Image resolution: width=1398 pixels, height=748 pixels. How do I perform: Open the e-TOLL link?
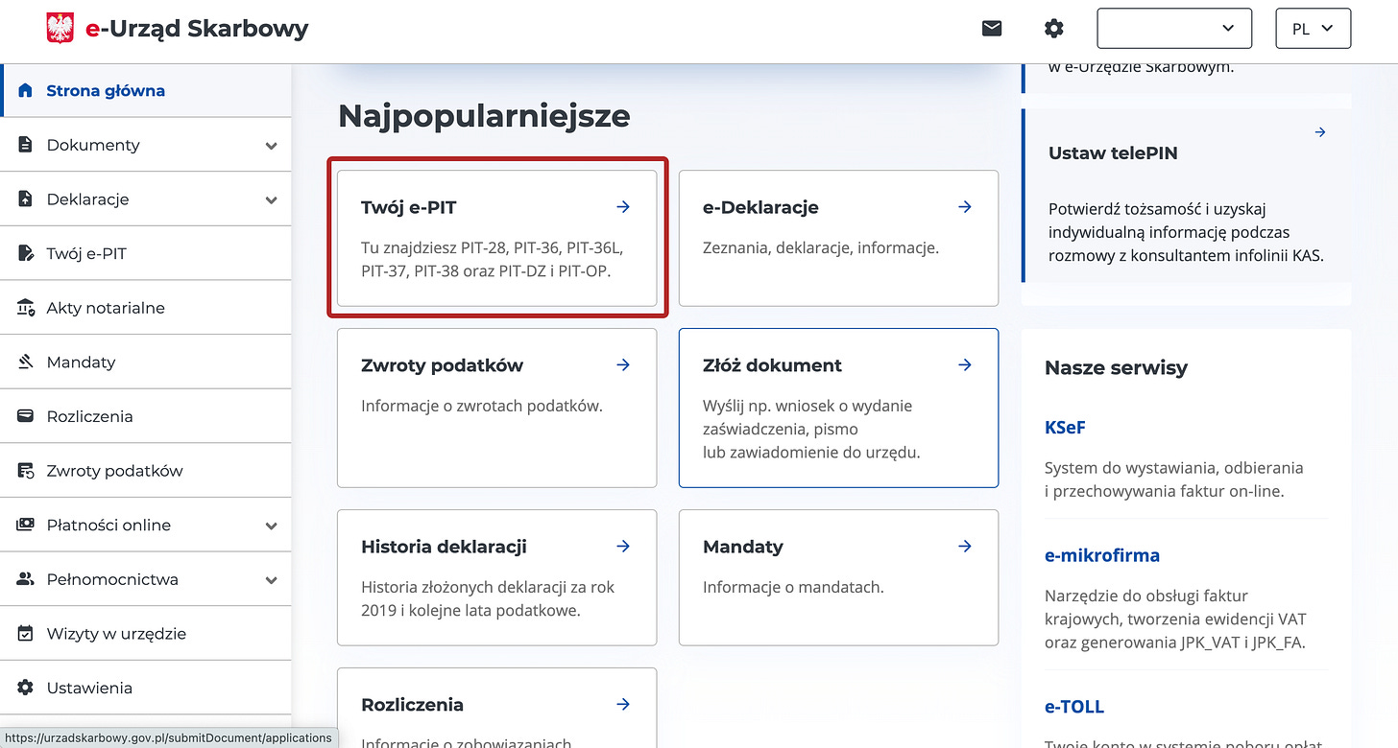click(1074, 707)
